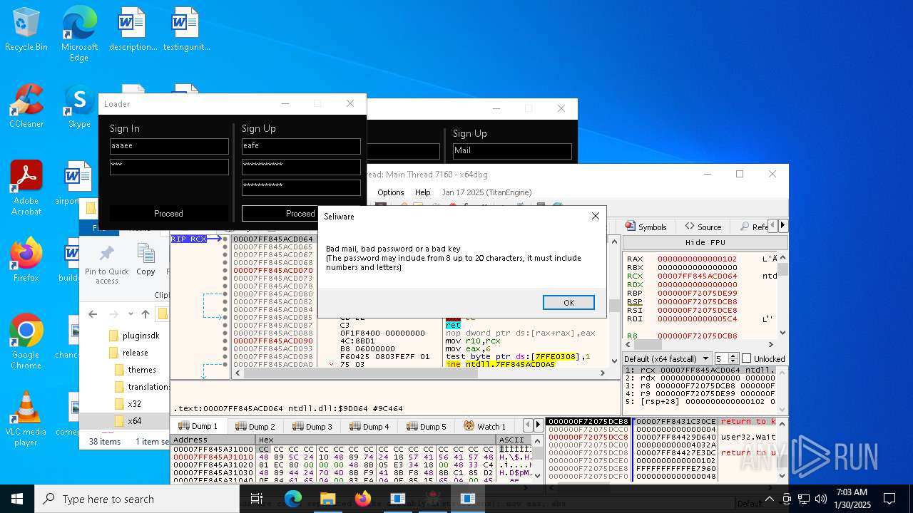Switch to the Symbols tab in x64dbg
The width and height of the screenshot is (913, 513).
[646, 227]
